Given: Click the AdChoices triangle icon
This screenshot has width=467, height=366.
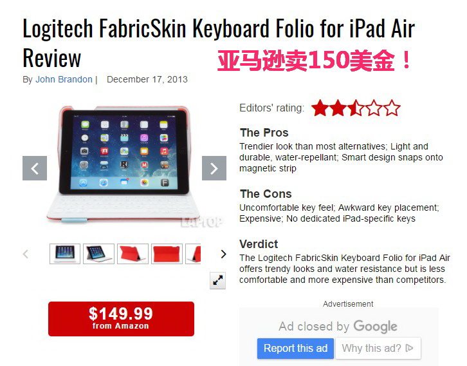Looking at the screenshot, I should 410,348.
